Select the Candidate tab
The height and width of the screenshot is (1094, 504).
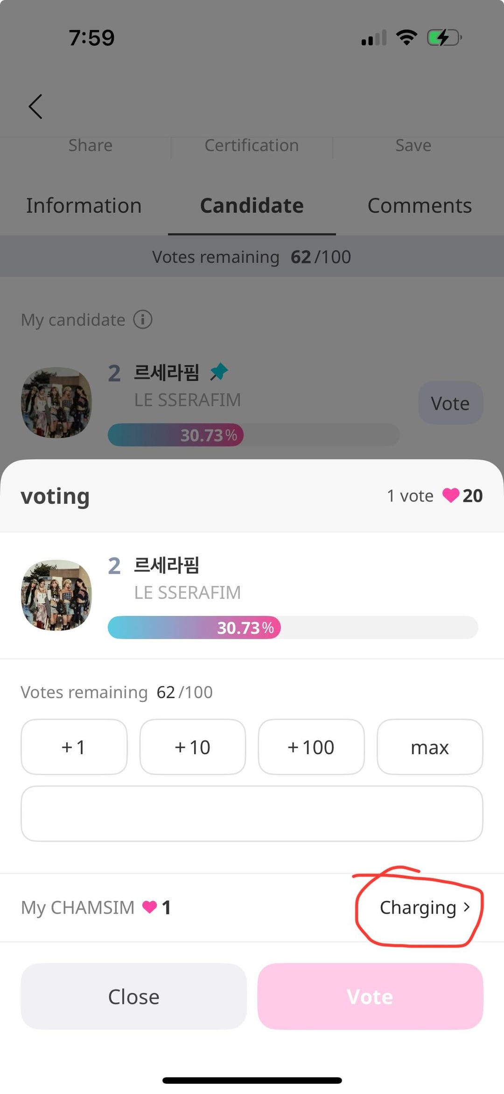(252, 206)
